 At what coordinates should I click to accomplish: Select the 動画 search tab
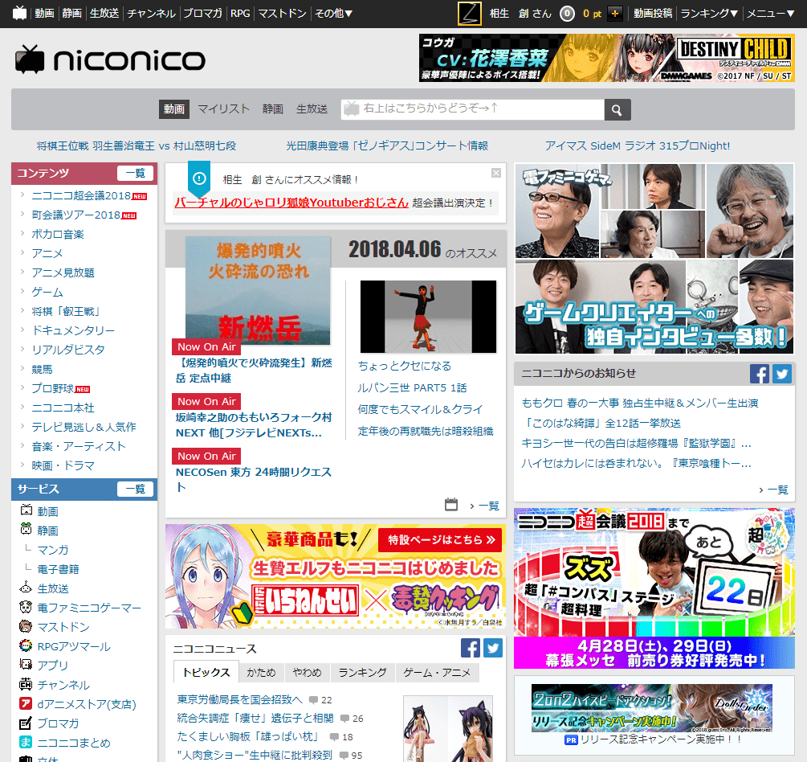click(x=174, y=109)
